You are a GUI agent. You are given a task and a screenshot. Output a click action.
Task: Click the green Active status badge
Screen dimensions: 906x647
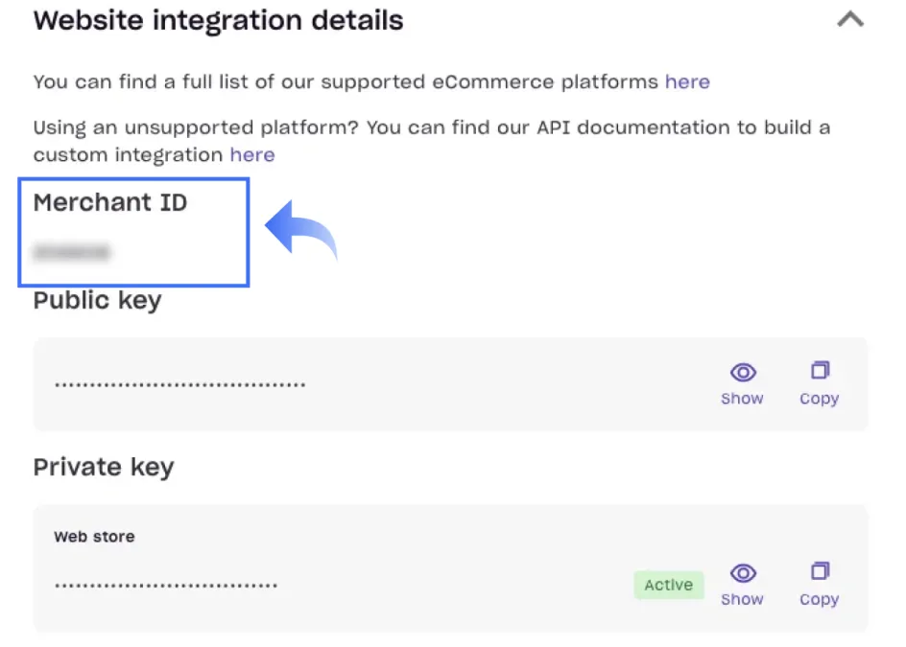tap(668, 585)
